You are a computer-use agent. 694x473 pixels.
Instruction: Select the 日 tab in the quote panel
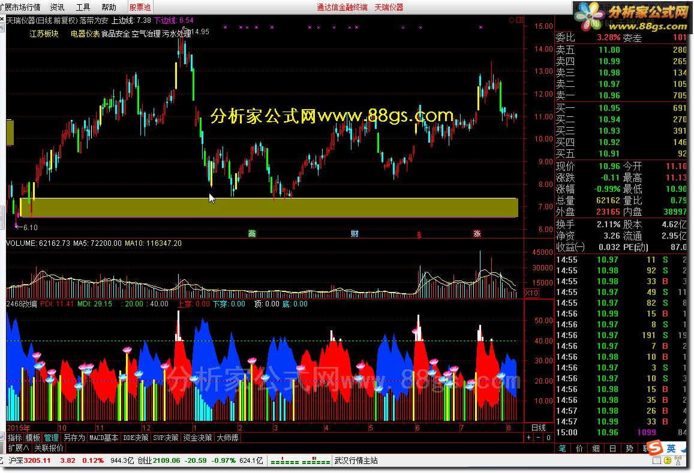pyautogui.click(x=612, y=448)
